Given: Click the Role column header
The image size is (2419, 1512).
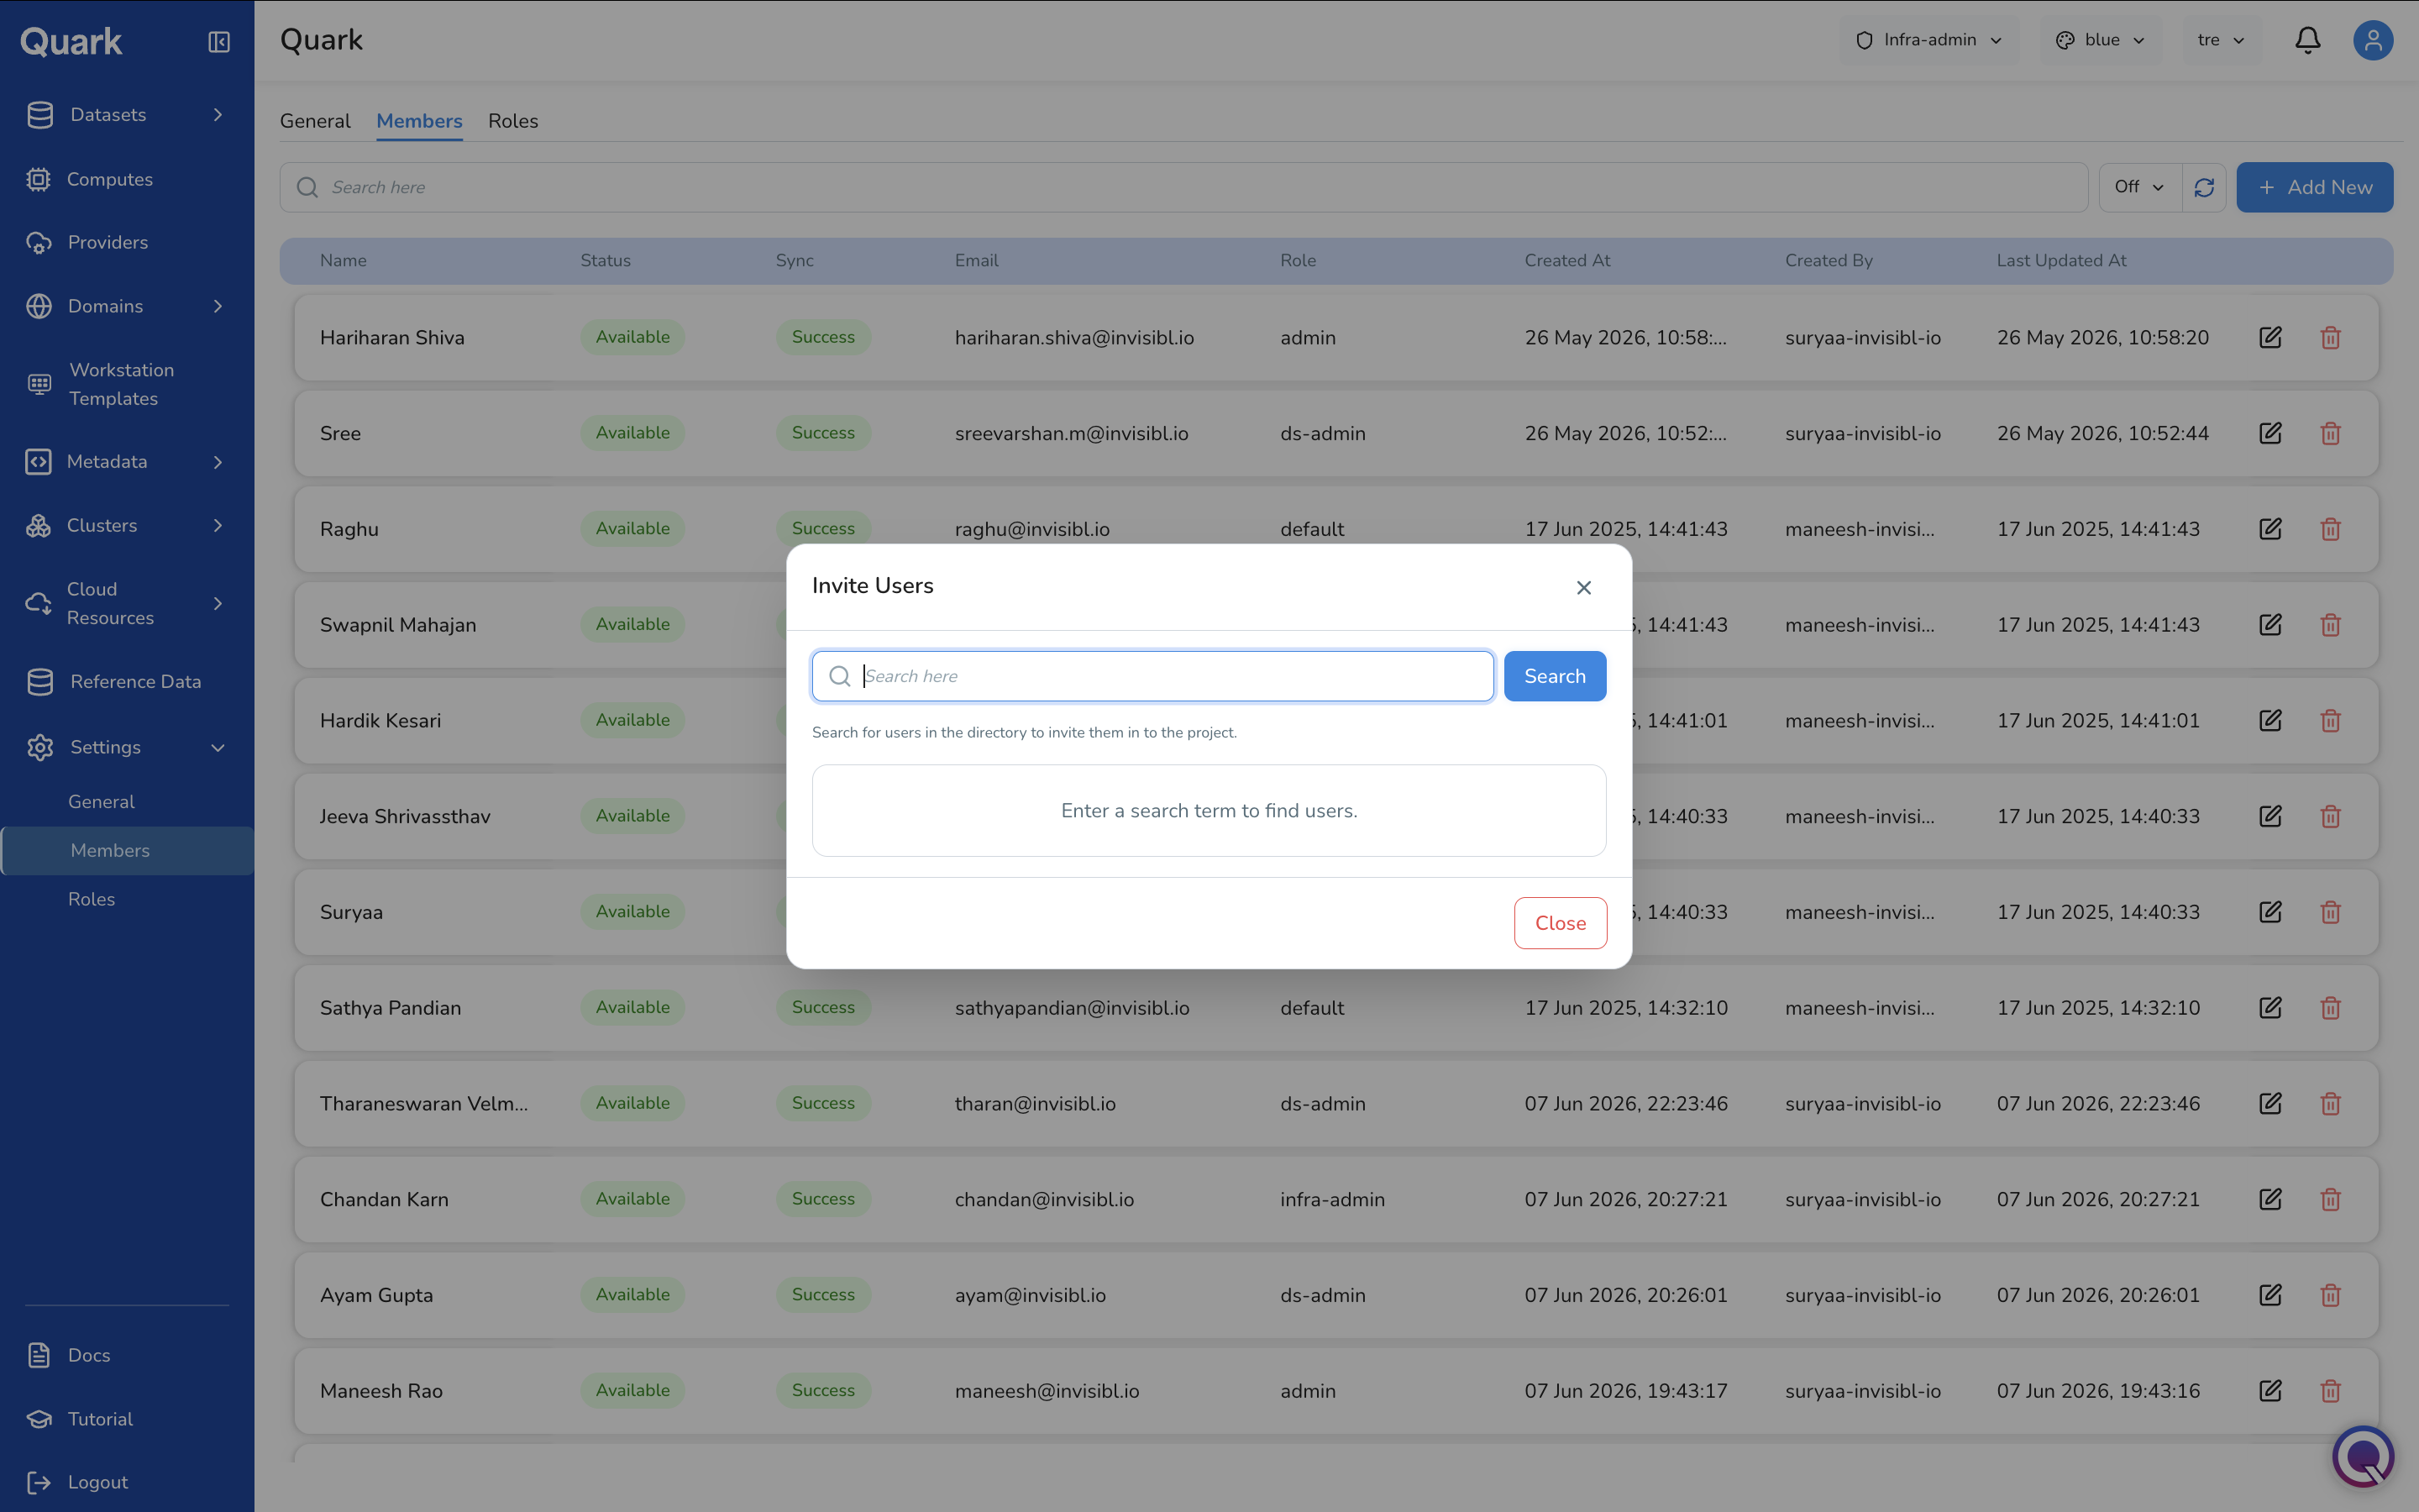Looking at the screenshot, I should pos(1298,260).
